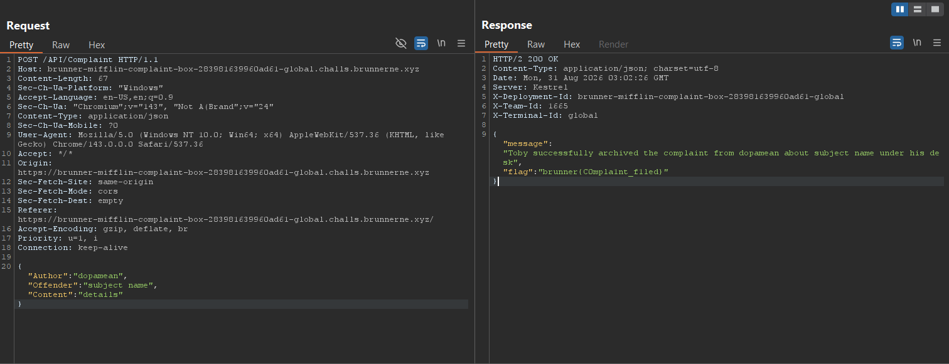The height and width of the screenshot is (364, 949).
Task: Switch to Response Pretty tab
Action: click(x=496, y=44)
